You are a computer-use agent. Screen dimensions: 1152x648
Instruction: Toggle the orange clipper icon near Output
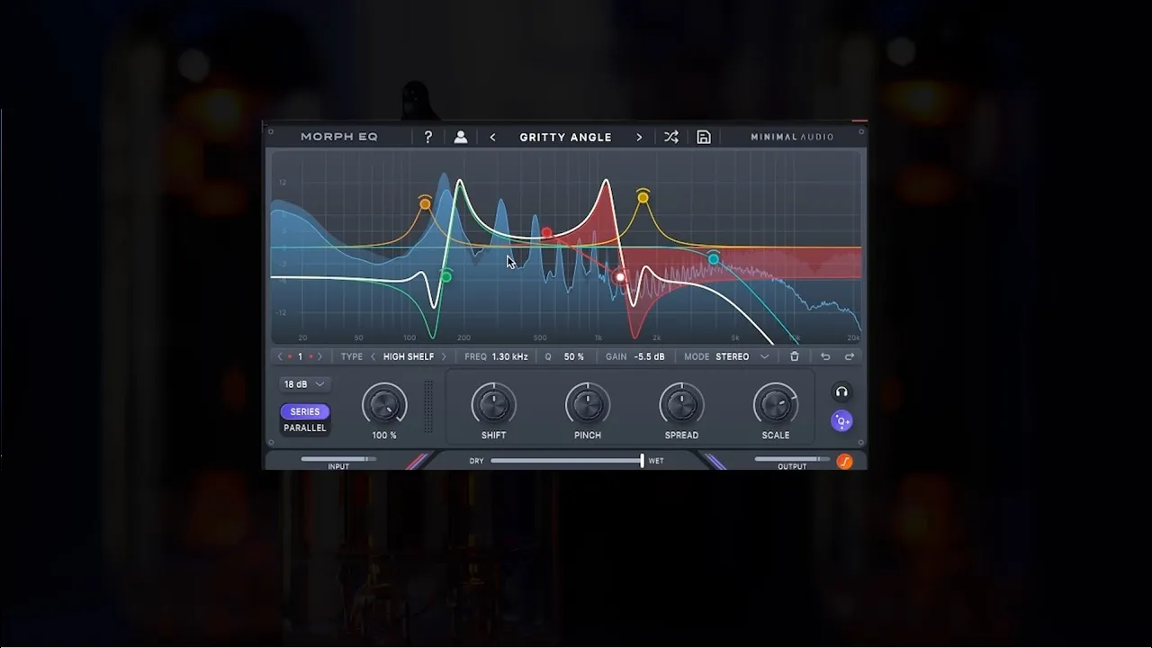click(844, 462)
